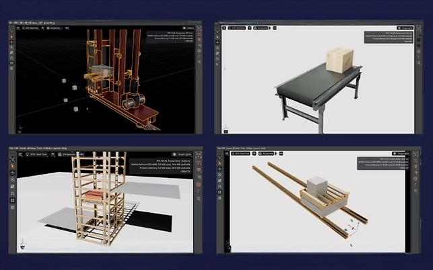Click the Move tool in the scaffold-tower window
This screenshot has height=270, width=433.
point(12,173)
